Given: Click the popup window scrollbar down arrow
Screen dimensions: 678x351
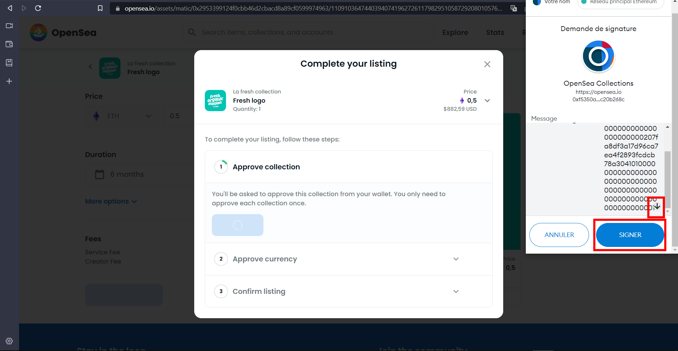Looking at the screenshot, I should tap(675, 250).
